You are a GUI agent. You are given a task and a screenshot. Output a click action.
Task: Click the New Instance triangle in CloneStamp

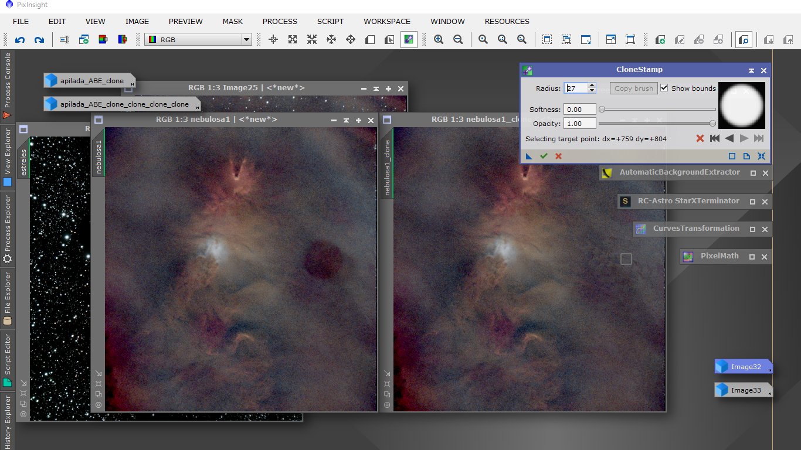(x=529, y=156)
